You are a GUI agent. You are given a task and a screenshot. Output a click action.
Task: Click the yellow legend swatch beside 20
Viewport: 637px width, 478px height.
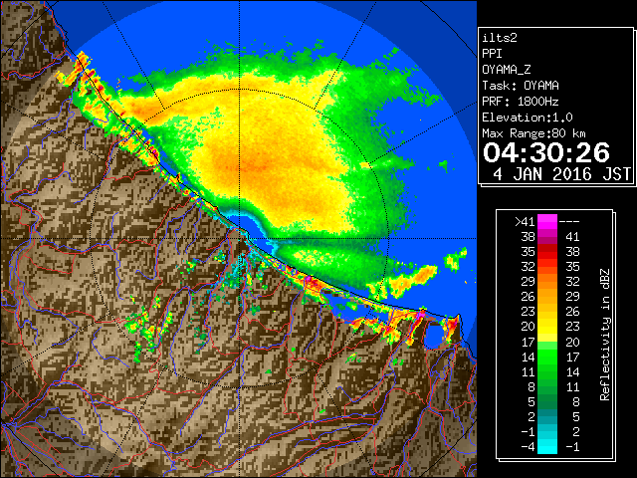click(x=547, y=327)
